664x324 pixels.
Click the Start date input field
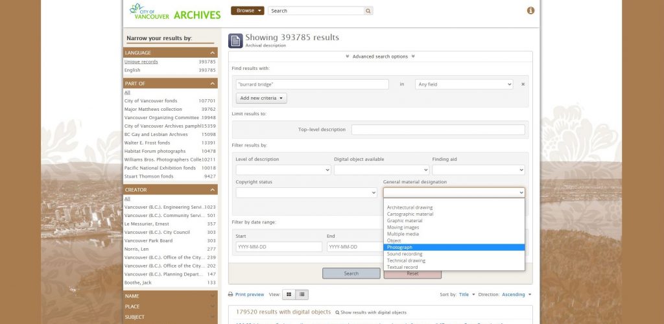pos(279,247)
